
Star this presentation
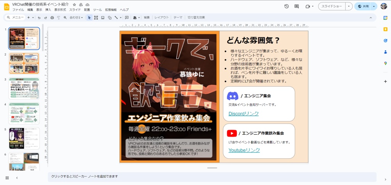point(74,5)
